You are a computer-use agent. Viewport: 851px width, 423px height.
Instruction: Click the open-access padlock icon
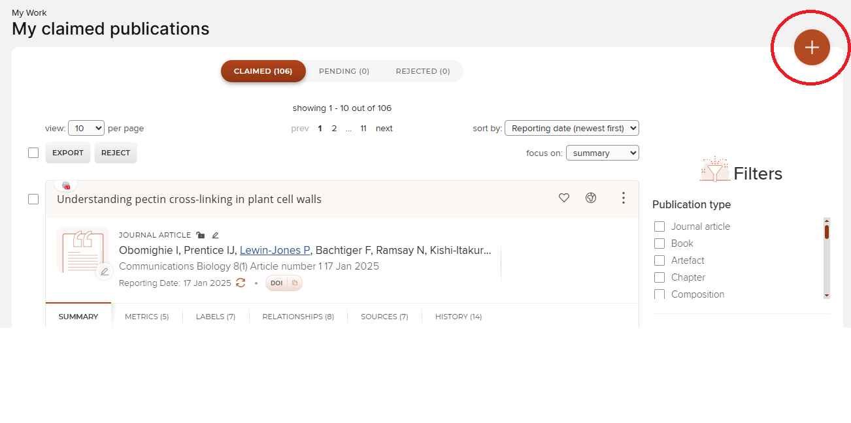click(x=201, y=235)
